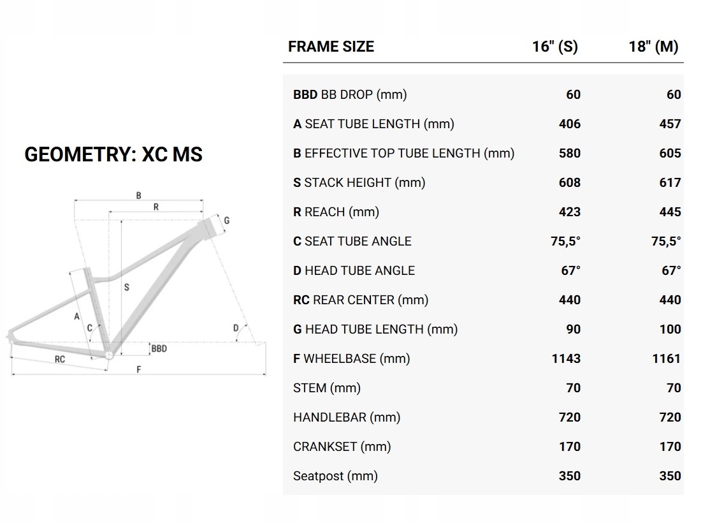
Task: Click the WHEELBASE value 1143
Action: [566, 358]
